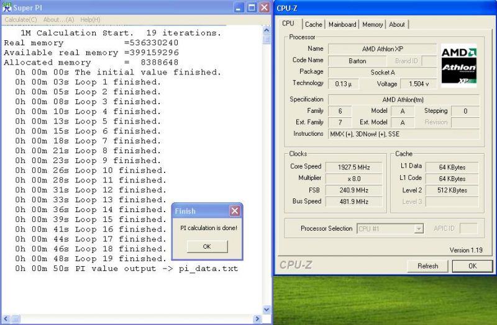The image size is (497, 325).
Task: Open the Calculate(C) menu
Action: point(21,20)
